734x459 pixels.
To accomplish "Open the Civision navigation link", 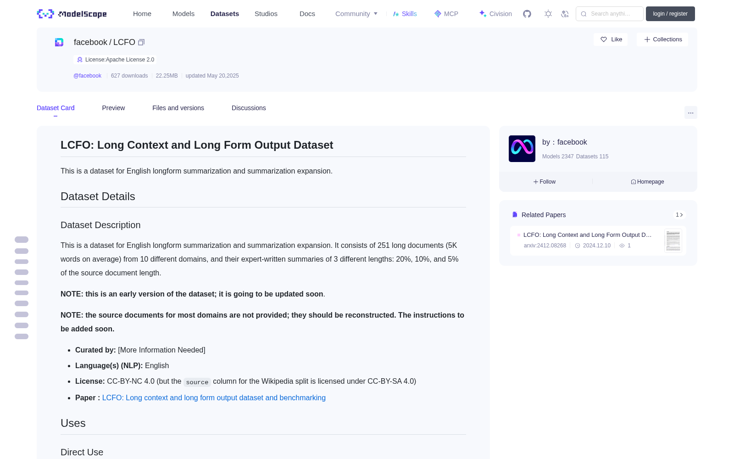I will (x=495, y=14).
